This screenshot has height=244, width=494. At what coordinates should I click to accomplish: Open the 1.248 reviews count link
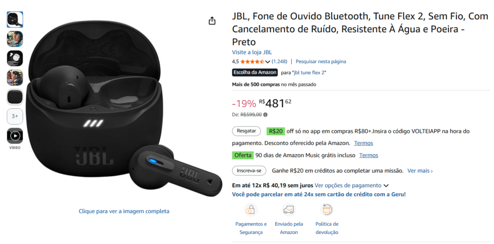[x=279, y=62]
